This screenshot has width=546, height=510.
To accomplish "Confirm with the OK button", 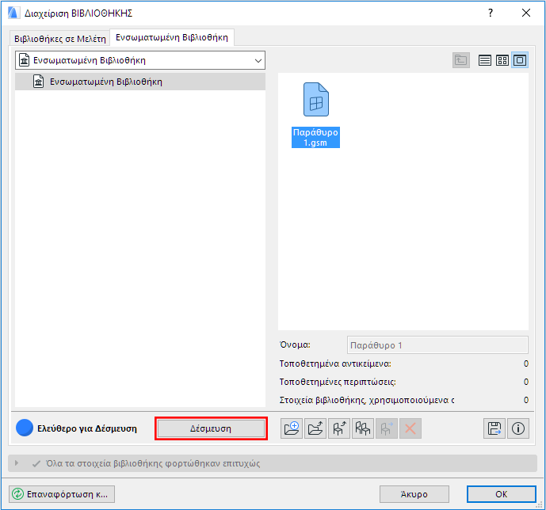I will click(501, 494).
